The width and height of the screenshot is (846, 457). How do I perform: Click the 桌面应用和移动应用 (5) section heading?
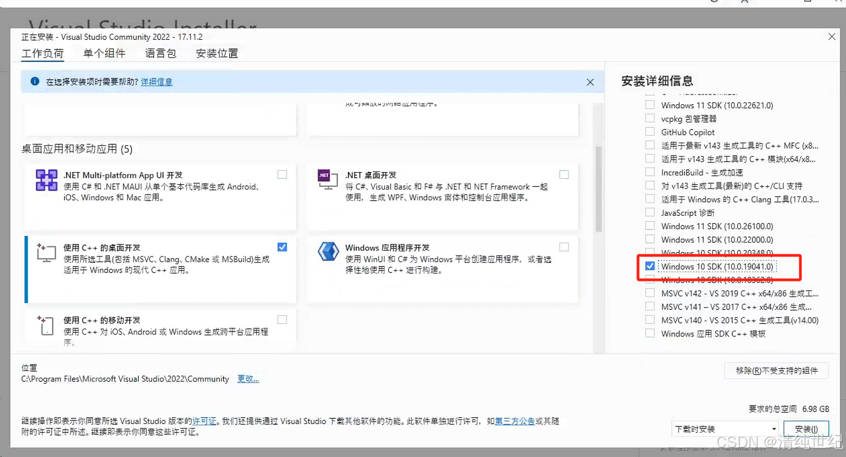(77, 149)
